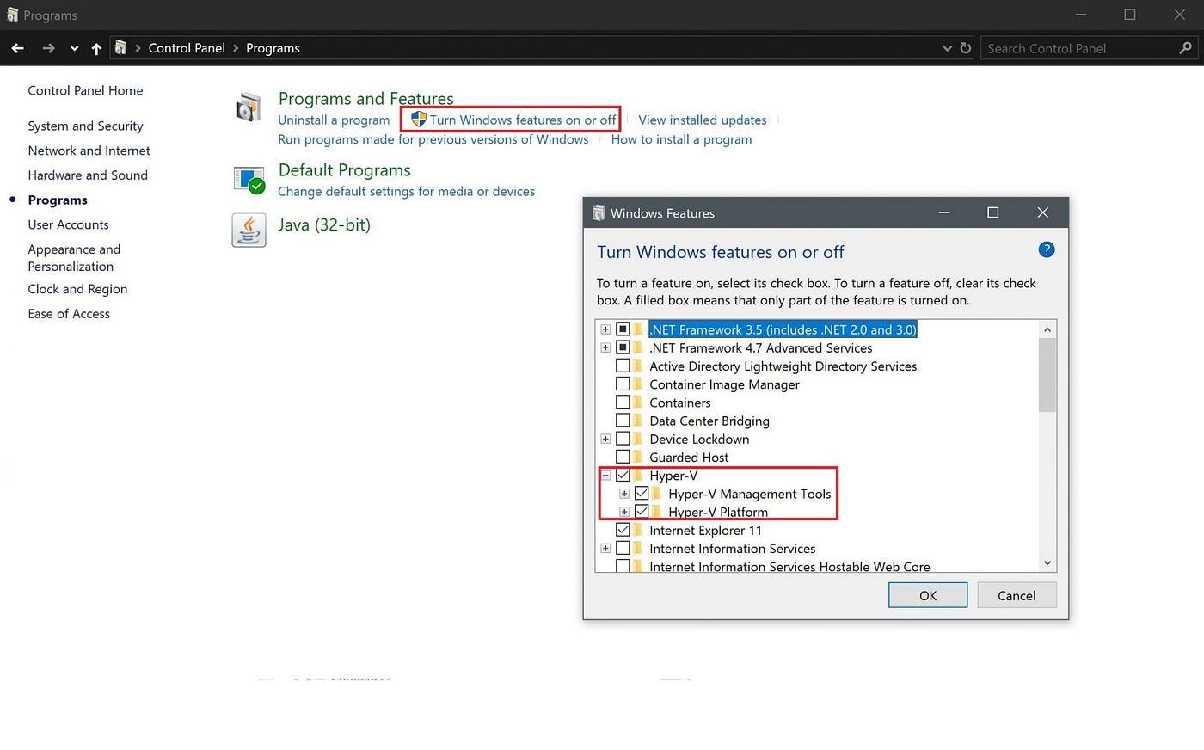The width and height of the screenshot is (1204, 750).
Task: Enable Guarded Host checkbox
Action: tap(623, 457)
